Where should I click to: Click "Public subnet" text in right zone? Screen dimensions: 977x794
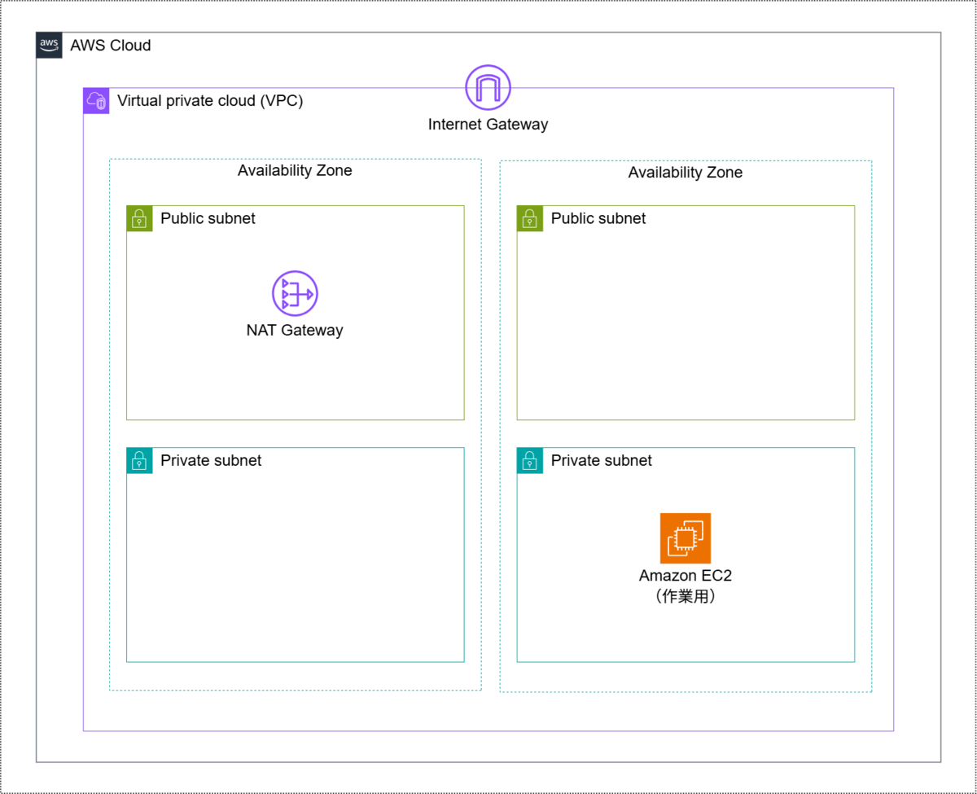coord(598,218)
